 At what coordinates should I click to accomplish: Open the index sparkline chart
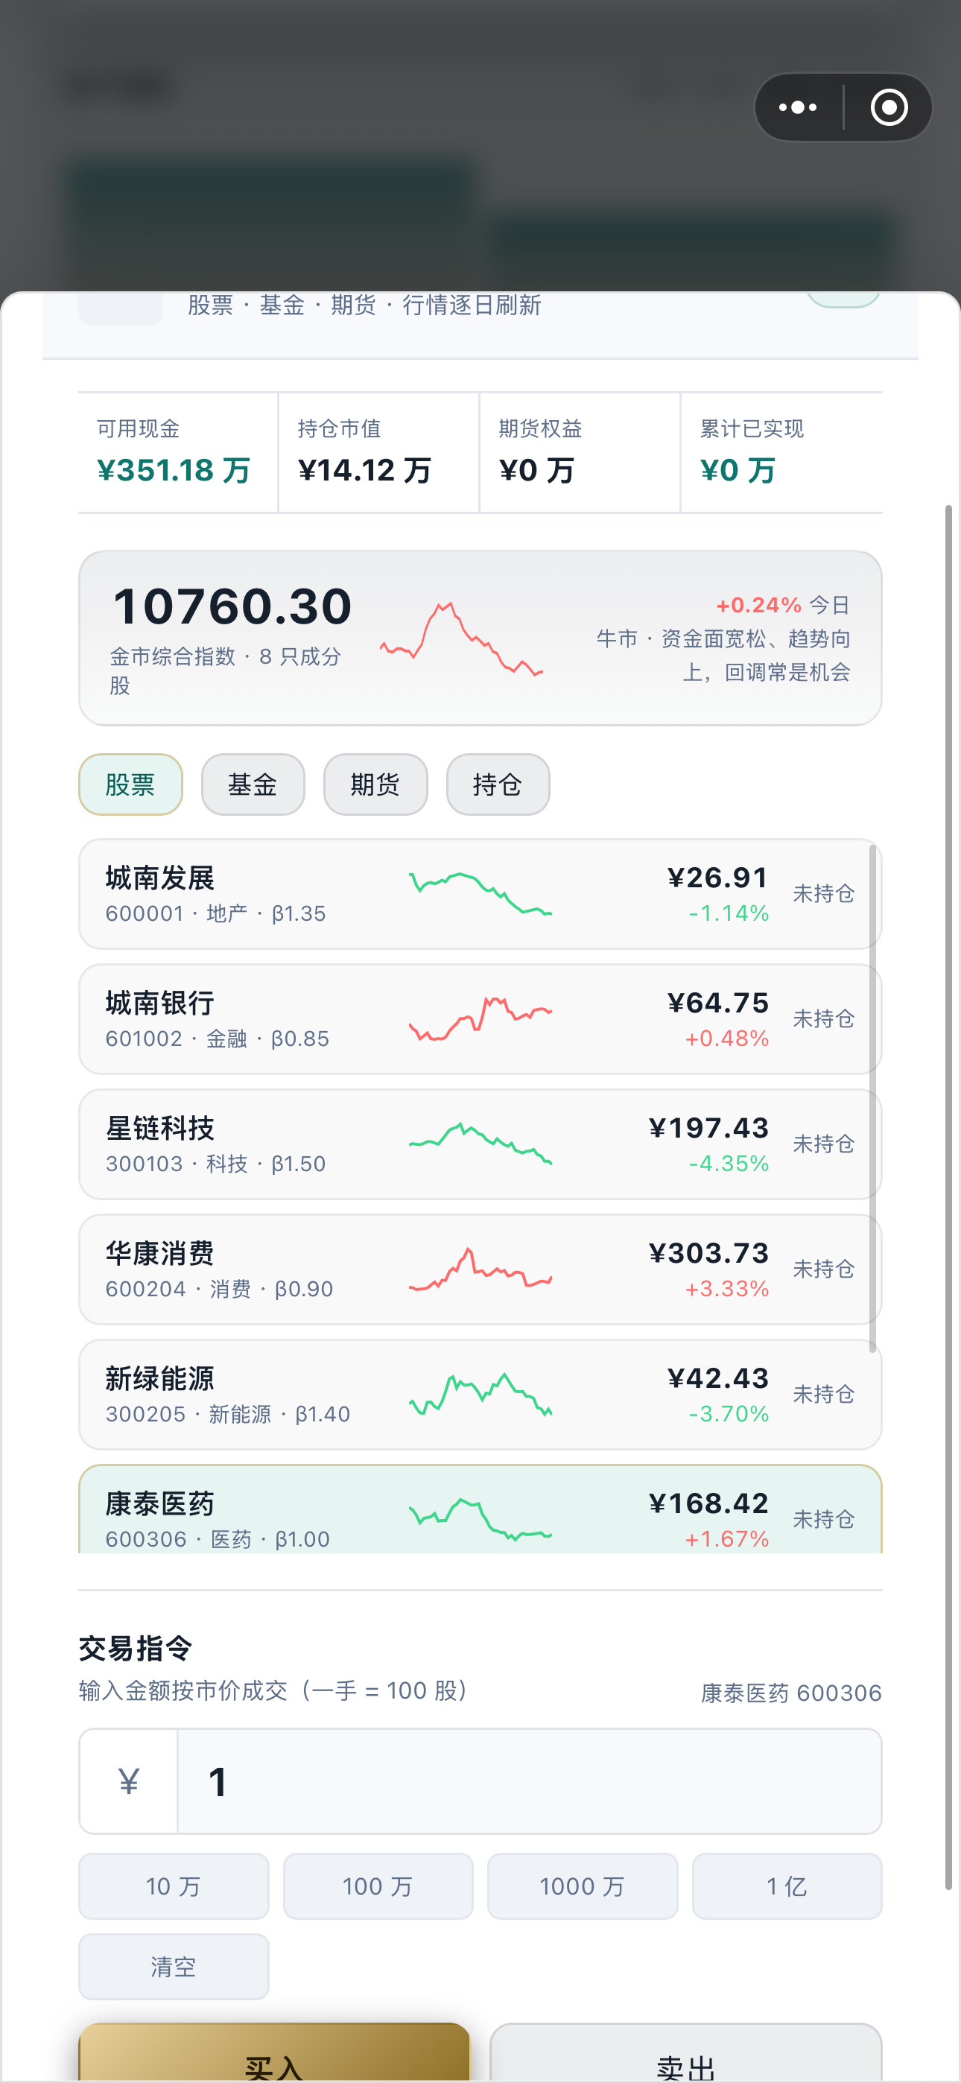(x=461, y=638)
